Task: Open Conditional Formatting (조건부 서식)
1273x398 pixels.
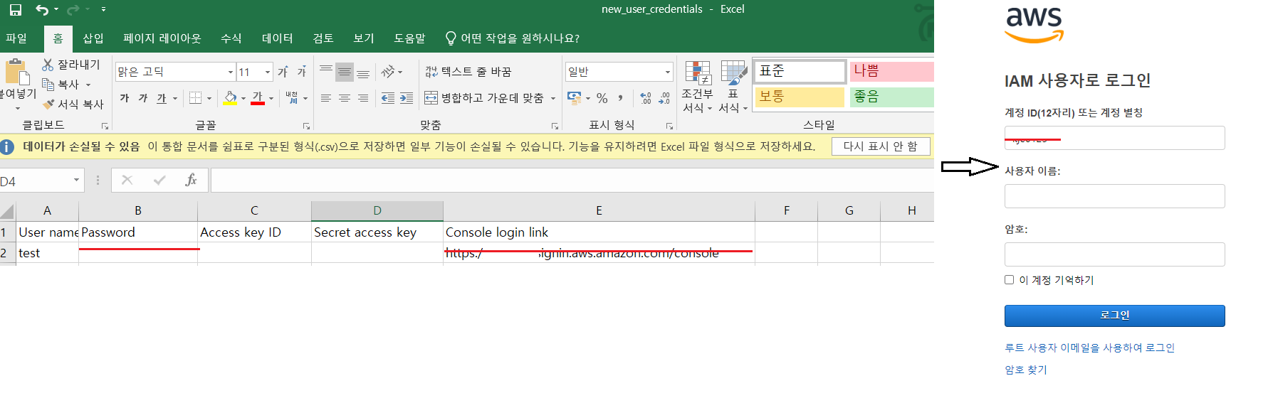Action: pyautogui.click(x=698, y=87)
